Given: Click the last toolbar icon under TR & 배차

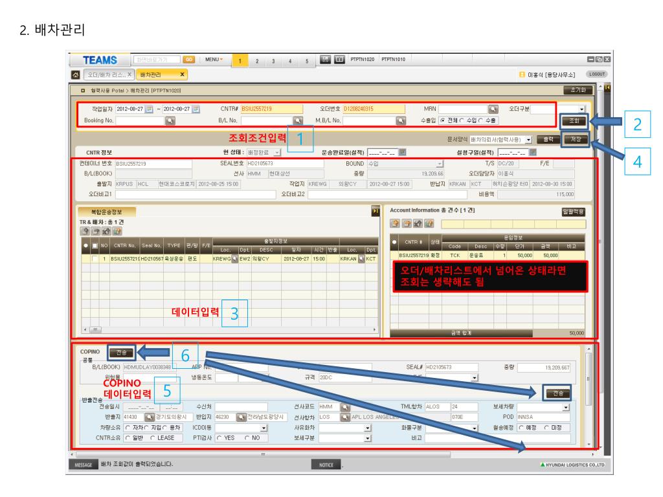Looking at the screenshot, I should click(x=117, y=231).
